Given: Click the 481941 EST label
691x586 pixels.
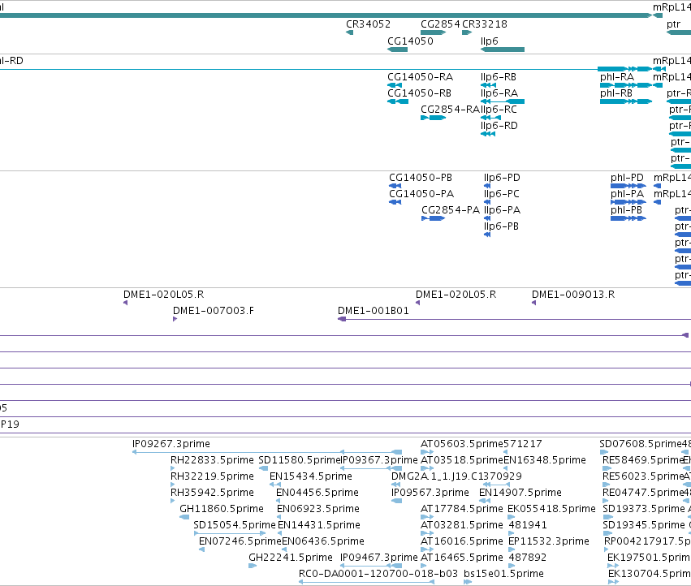Looking at the screenshot, I should [x=528, y=525].
